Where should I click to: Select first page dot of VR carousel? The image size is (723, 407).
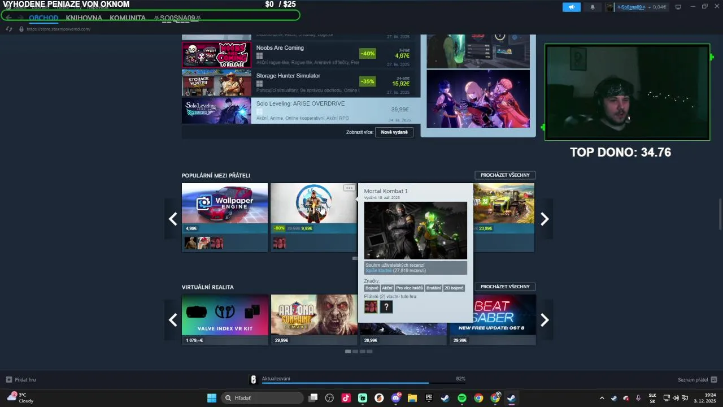coord(348,352)
